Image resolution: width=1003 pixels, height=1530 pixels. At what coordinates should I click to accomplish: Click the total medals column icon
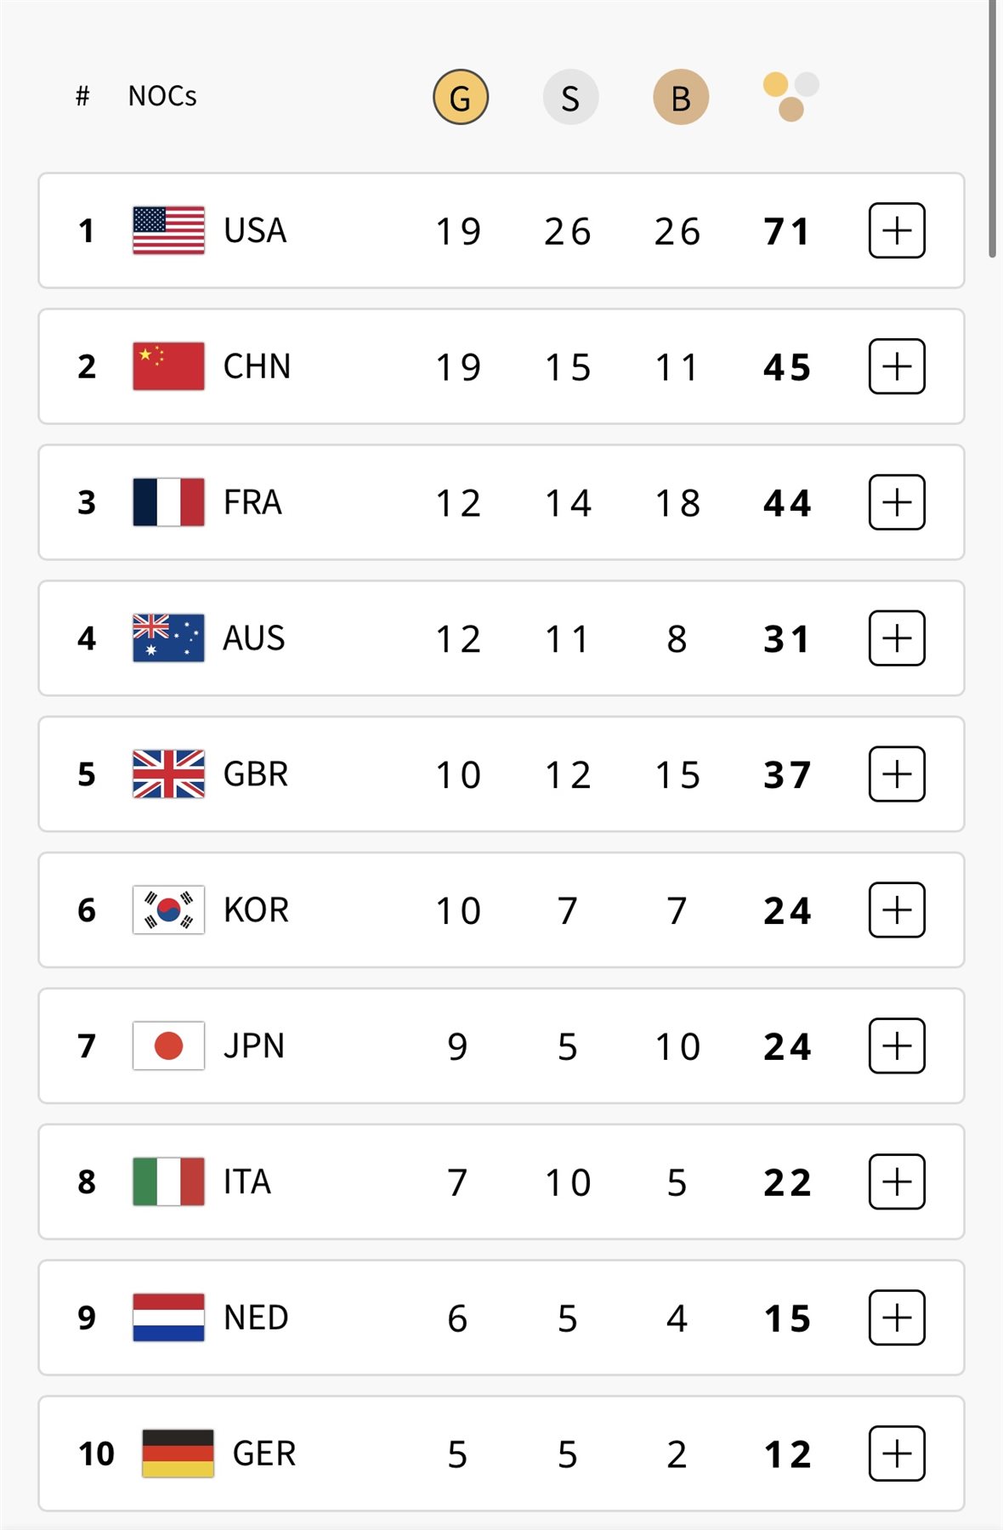coord(790,96)
